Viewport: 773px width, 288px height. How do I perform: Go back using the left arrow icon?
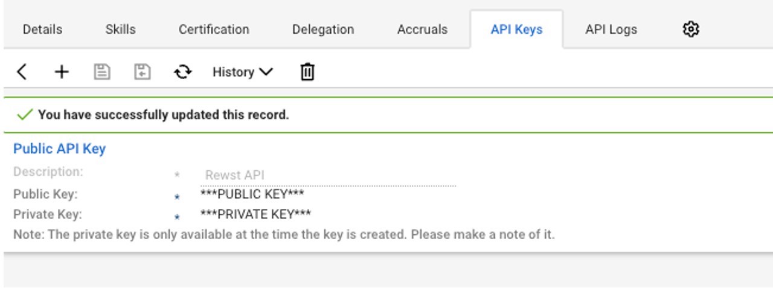coord(22,72)
